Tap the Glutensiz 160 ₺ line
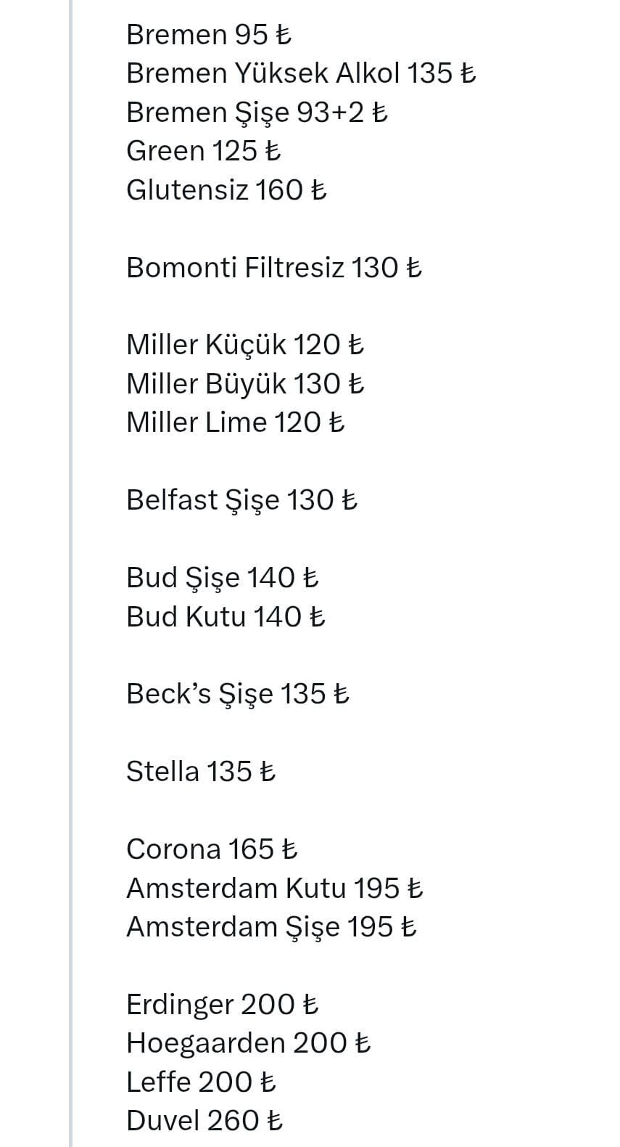The image size is (620, 1147). [x=226, y=190]
